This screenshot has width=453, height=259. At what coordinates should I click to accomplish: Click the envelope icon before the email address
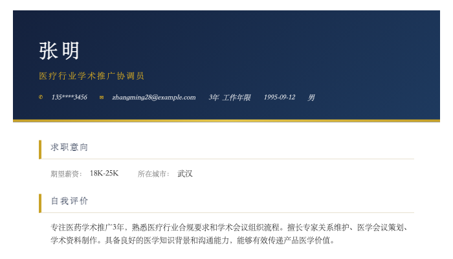[x=102, y=97]
